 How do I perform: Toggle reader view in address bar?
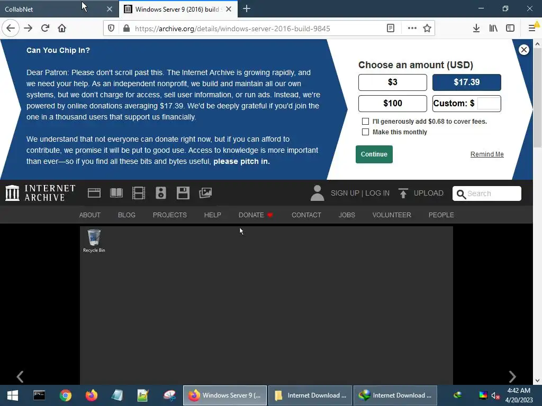click(x=391, y=29)
